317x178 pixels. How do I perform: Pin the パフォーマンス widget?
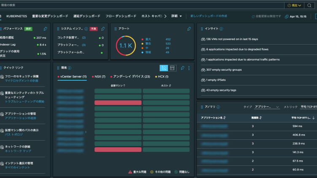coord(46,29)
